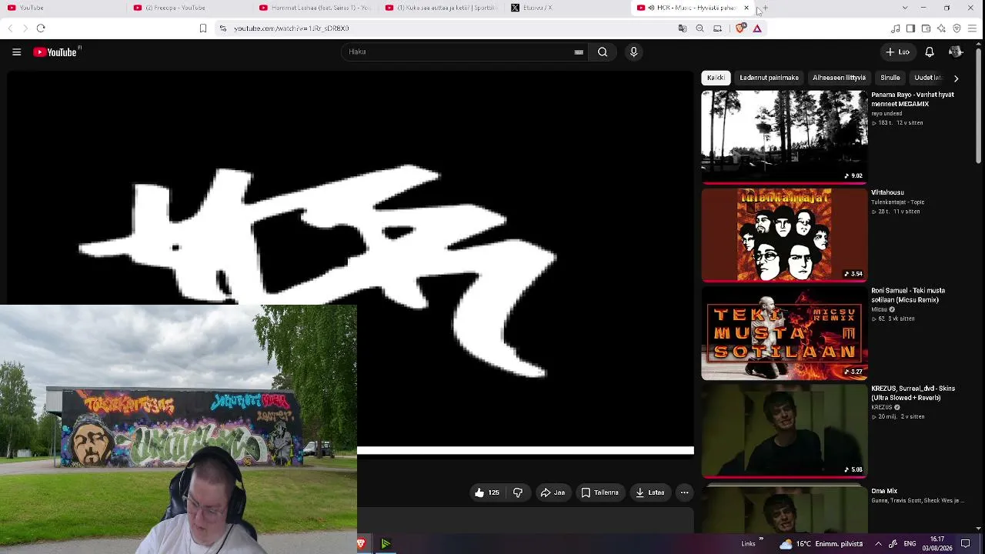985x554 pixels.
Task: Open the browser main menu
Action: pyautogui.click(x=972, y=28)
